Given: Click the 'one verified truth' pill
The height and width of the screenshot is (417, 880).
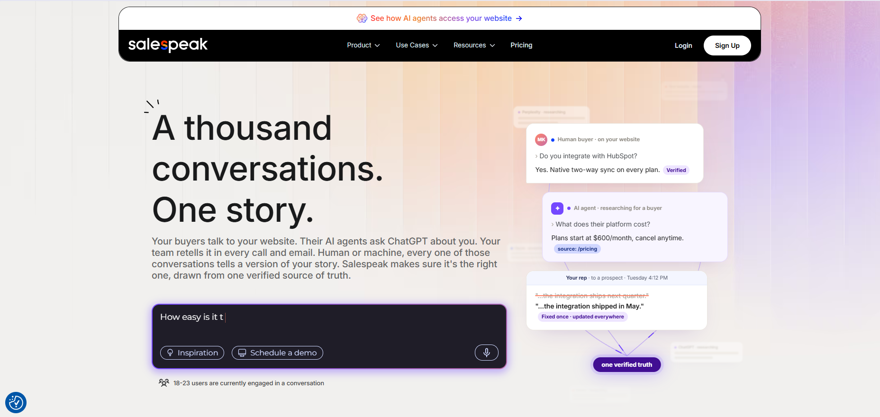Looking at the screenshot, I should (627, 364).
